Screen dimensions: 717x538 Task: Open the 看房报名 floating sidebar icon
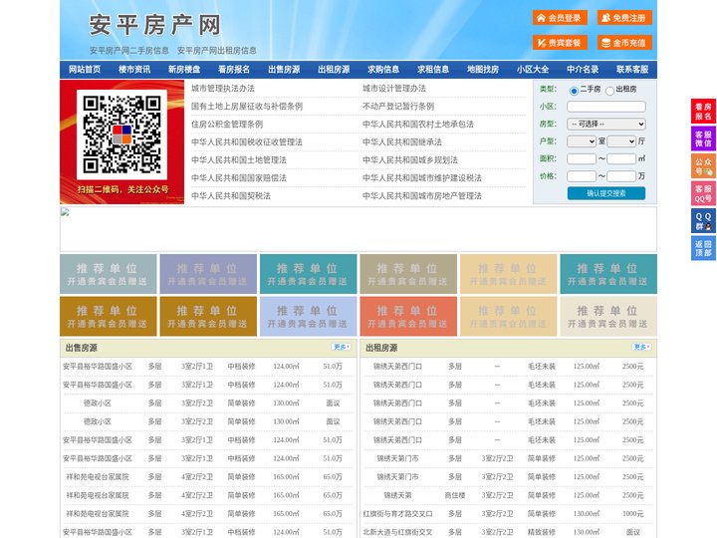point(703,112)
